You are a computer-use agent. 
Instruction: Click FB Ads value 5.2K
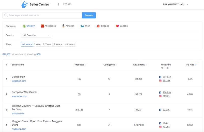190,79
